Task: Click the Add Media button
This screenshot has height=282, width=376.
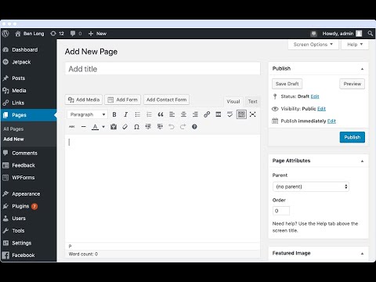Action: tap(84, 99)
